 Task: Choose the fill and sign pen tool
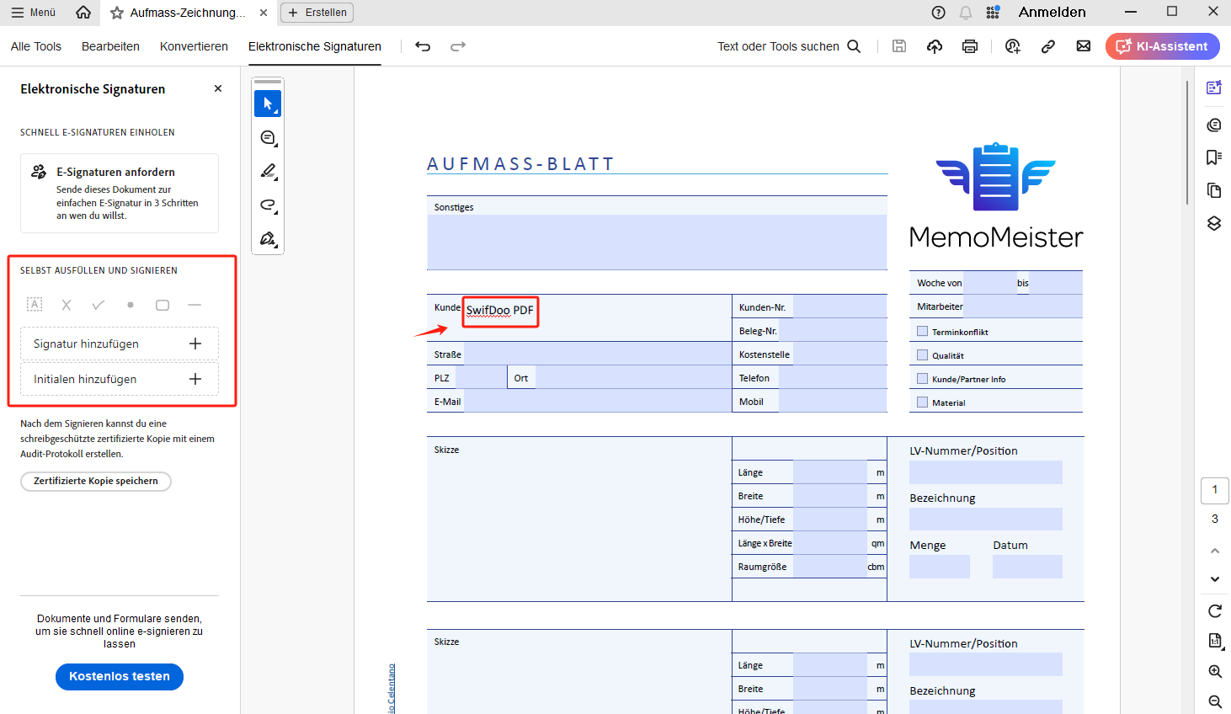tap(268, 238)
